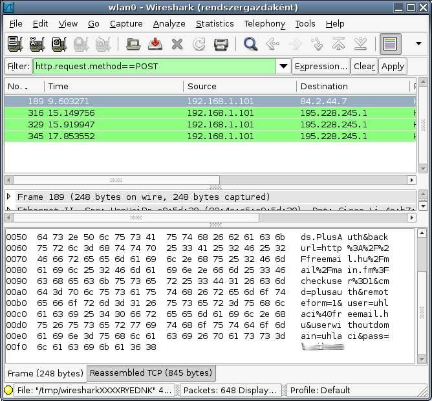The image size is (432, 401).
Task: Reload this capture file icon
Action: coord(199,44)
